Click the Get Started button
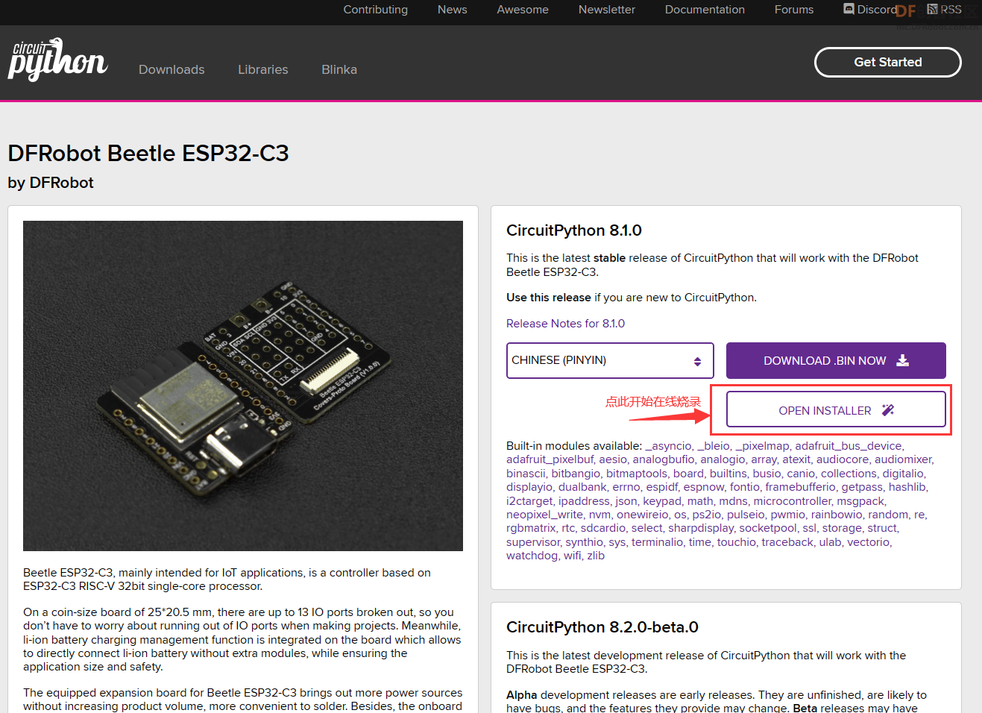Image resolution: width=982 pixels, height=713 pixels. [887, 62]
